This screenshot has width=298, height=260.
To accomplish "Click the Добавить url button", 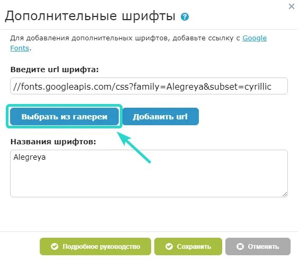I will tap(161, 116).
